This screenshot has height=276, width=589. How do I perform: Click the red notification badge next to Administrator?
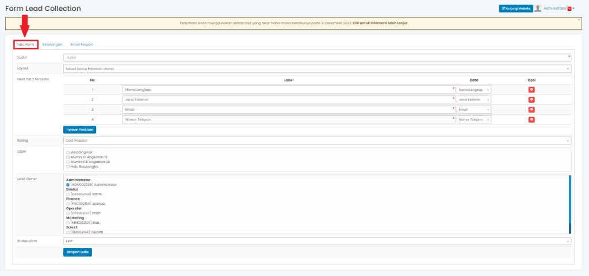pyautogui.click(x=569, y=8)
